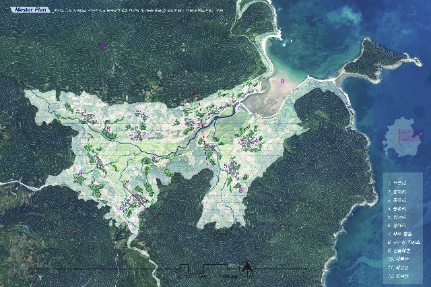Click map marker number 6
This screenshot has height=287, width=431.
coord(121,208)
